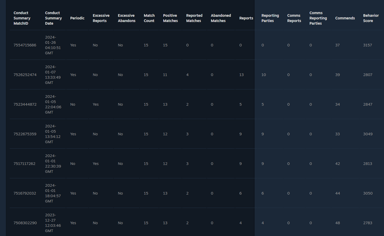384x236 pixels.
Task: Click the Behavior Score column header
Action: pos(371,18)
